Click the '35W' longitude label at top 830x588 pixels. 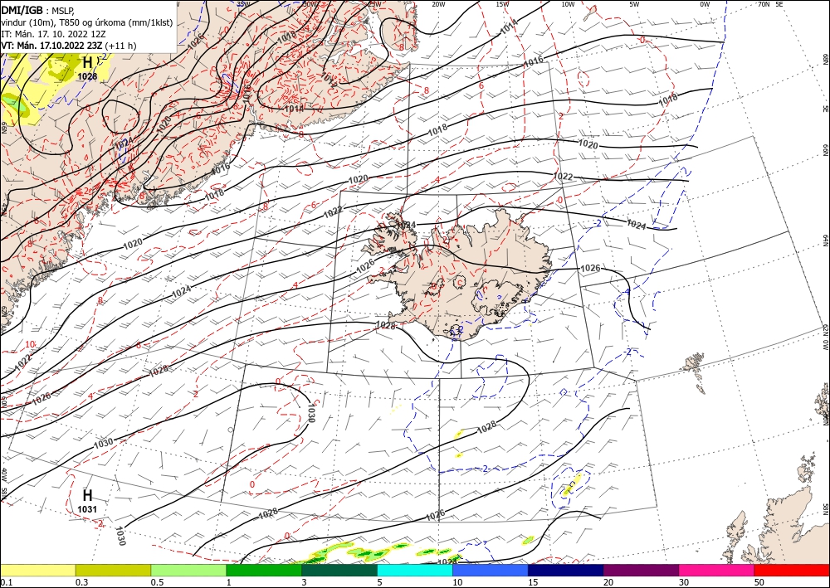click(x=243, y=4)
